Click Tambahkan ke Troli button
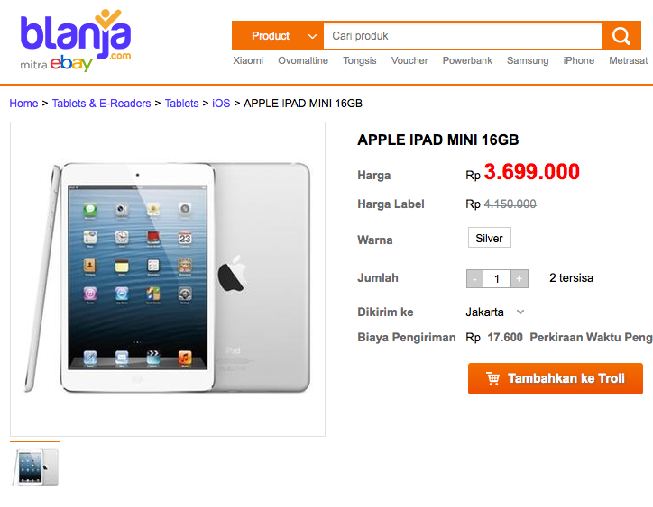 (556, 378)
